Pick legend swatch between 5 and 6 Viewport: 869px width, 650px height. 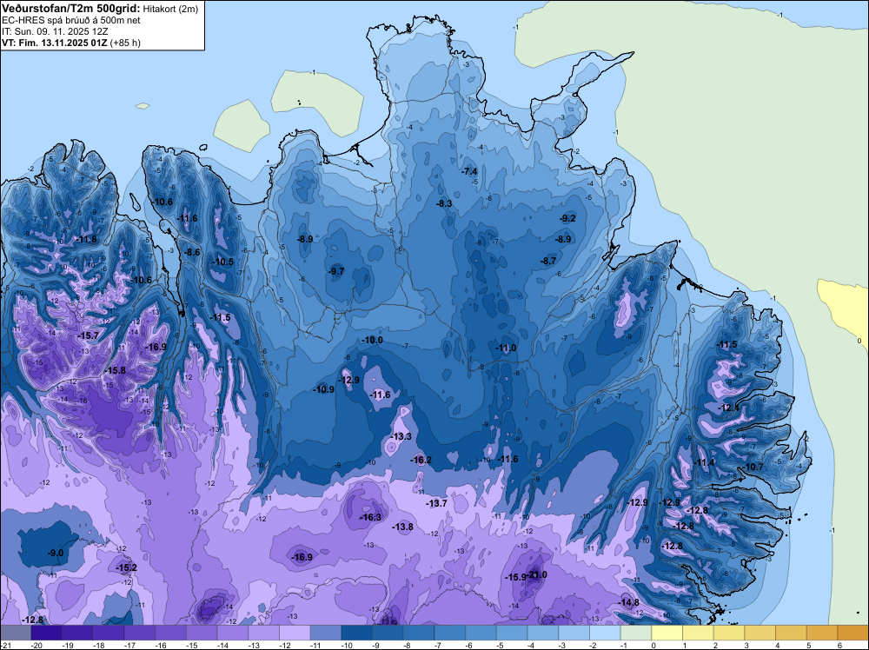[822, 633]
